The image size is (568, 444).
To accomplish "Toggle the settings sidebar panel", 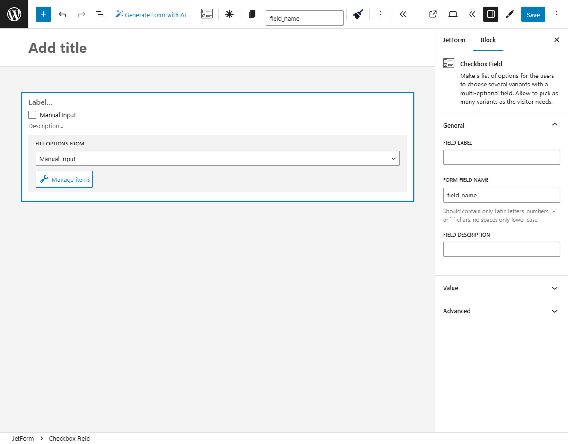I will coord(490,14).
